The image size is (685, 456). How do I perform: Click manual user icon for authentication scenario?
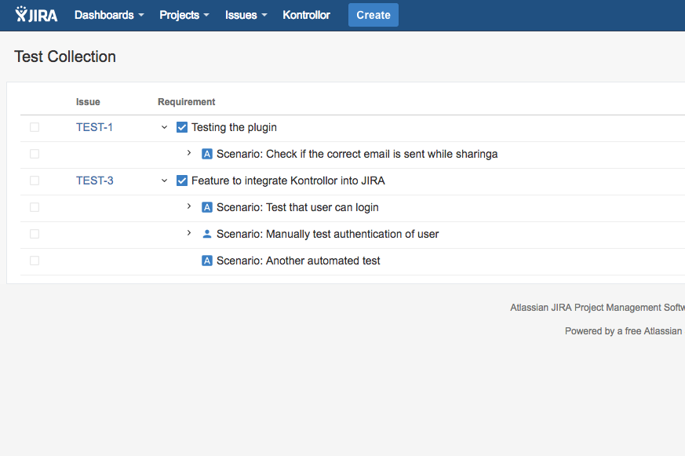[x=207, y=234]
